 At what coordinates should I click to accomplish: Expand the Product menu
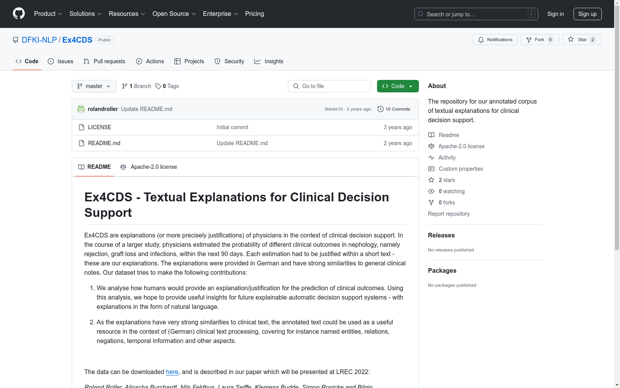(48, 14)
